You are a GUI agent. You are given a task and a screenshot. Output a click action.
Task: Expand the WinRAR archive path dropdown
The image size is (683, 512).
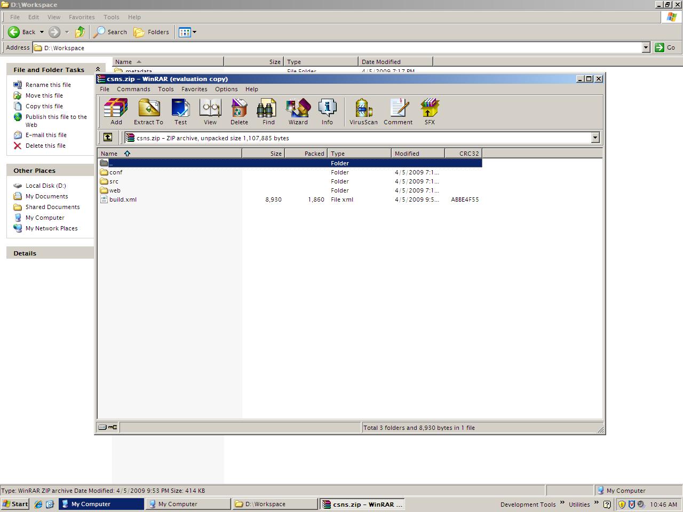click(595, 138)
